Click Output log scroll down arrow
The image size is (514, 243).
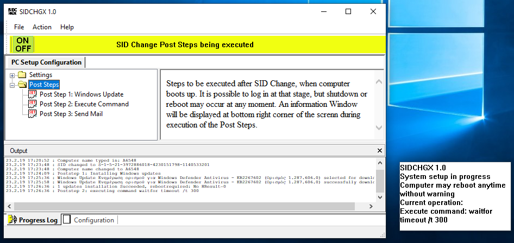[x=380, y=197]
